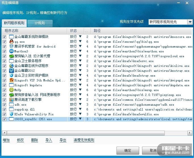
Task: Uncheck the adb.exe rule checkbox
Action: 5,104
